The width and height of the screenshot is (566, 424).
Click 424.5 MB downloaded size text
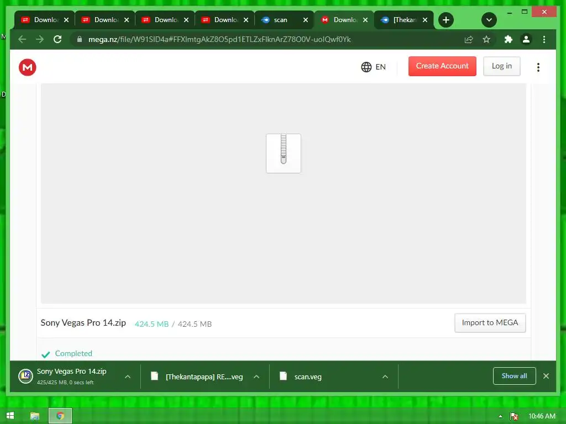(151, 324)
